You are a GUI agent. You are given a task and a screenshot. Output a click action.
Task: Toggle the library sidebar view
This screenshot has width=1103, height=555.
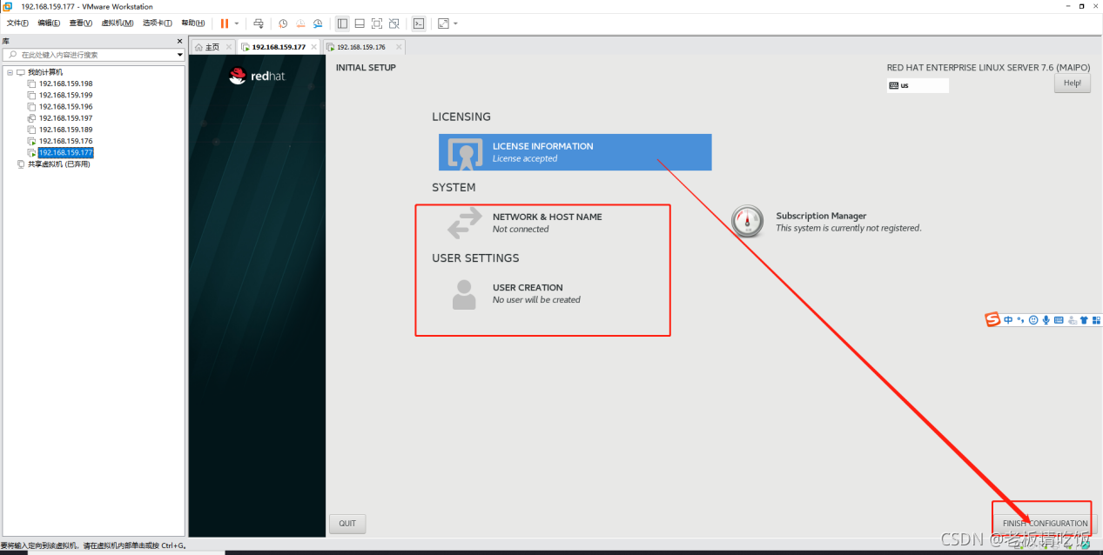(x=342, y=23)
